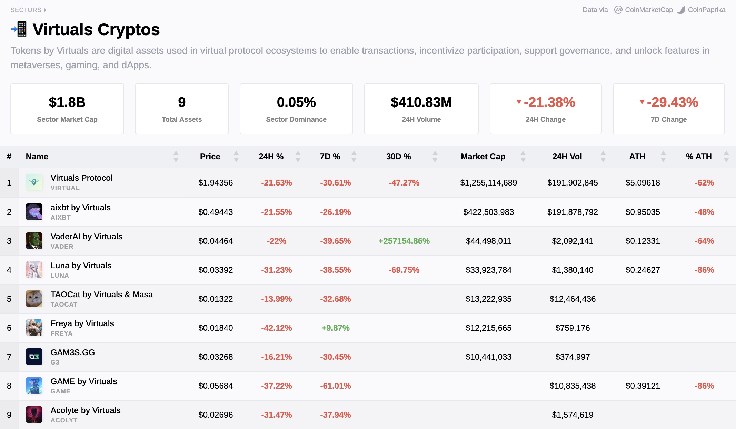736x429 pixels.
Task: Click Freya 7D change +9.87%
Action: pyautogui.click(x=335, y=328)
